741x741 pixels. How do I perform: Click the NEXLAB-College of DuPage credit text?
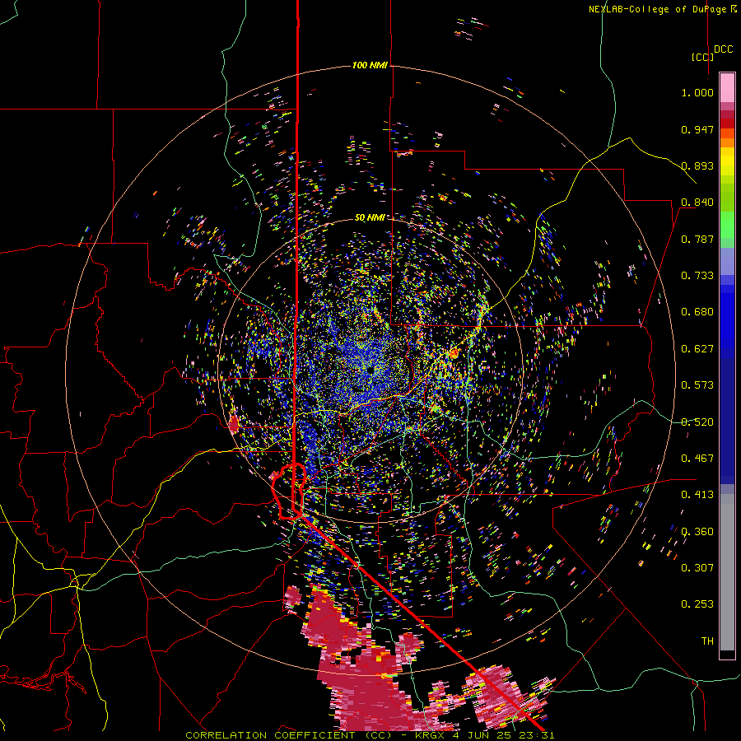tap(659, 9)
